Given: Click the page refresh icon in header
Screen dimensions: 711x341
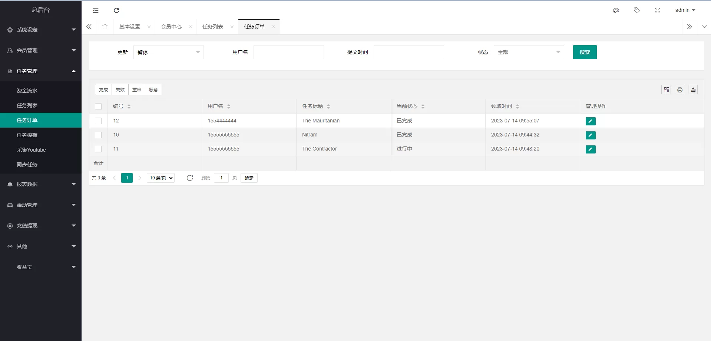Looking at the screenshot, I should (116, 10).
